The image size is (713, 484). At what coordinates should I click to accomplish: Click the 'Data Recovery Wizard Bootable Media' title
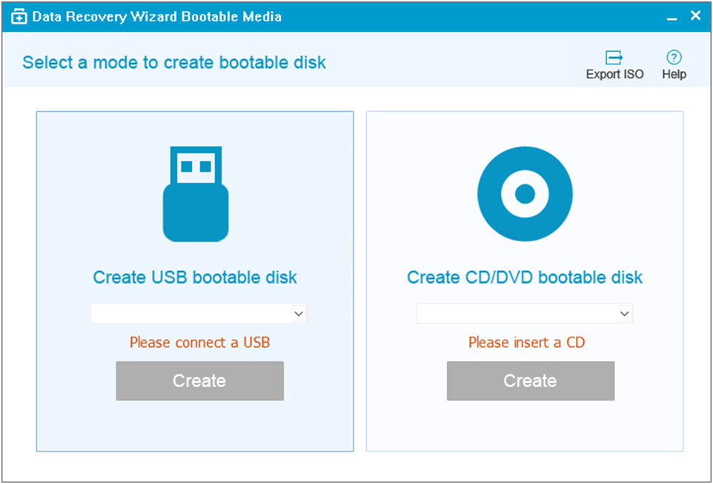coord(157,17)
